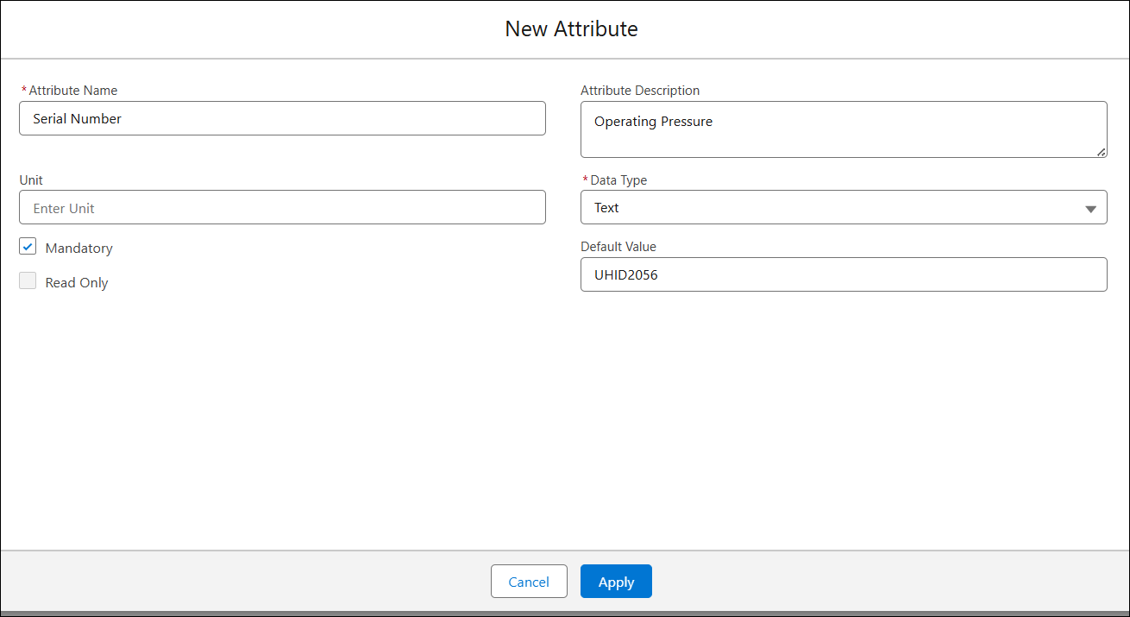
Task: Click the Mandatory label text
Action: [x=79, y=249]
